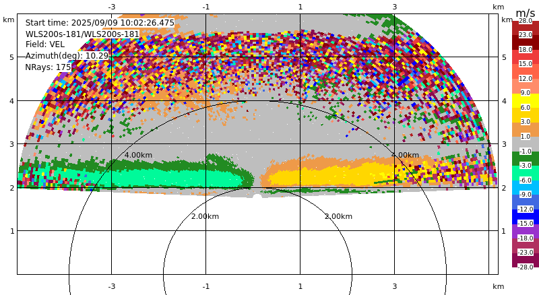Click the bottom axis '-3' tick label
This screenshot has height=295, width=539.
point(111,286)
